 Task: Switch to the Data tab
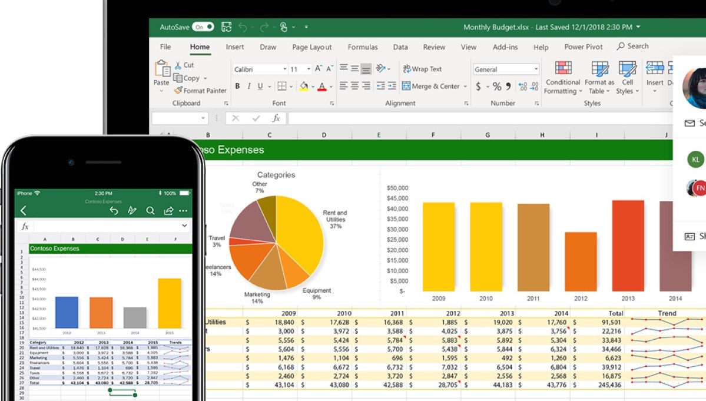(x=400, y=47)
